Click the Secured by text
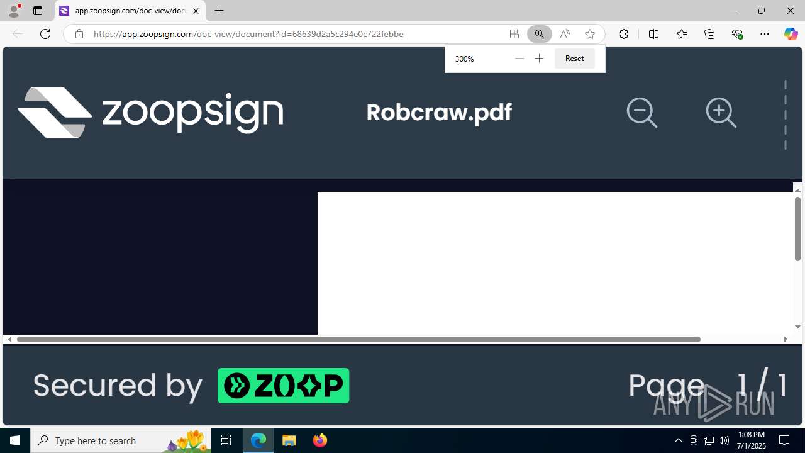Screen dimensions: 805x453 point(118,385)
